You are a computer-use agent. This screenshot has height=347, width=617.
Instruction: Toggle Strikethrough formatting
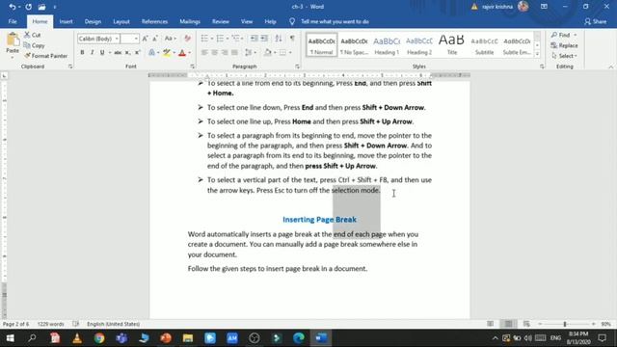click(118, 52)
